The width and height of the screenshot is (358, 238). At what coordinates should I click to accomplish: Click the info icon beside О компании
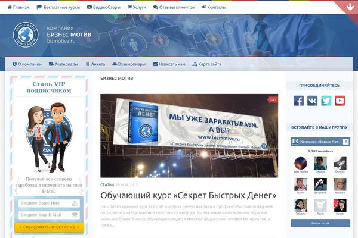tap(14, 64)
